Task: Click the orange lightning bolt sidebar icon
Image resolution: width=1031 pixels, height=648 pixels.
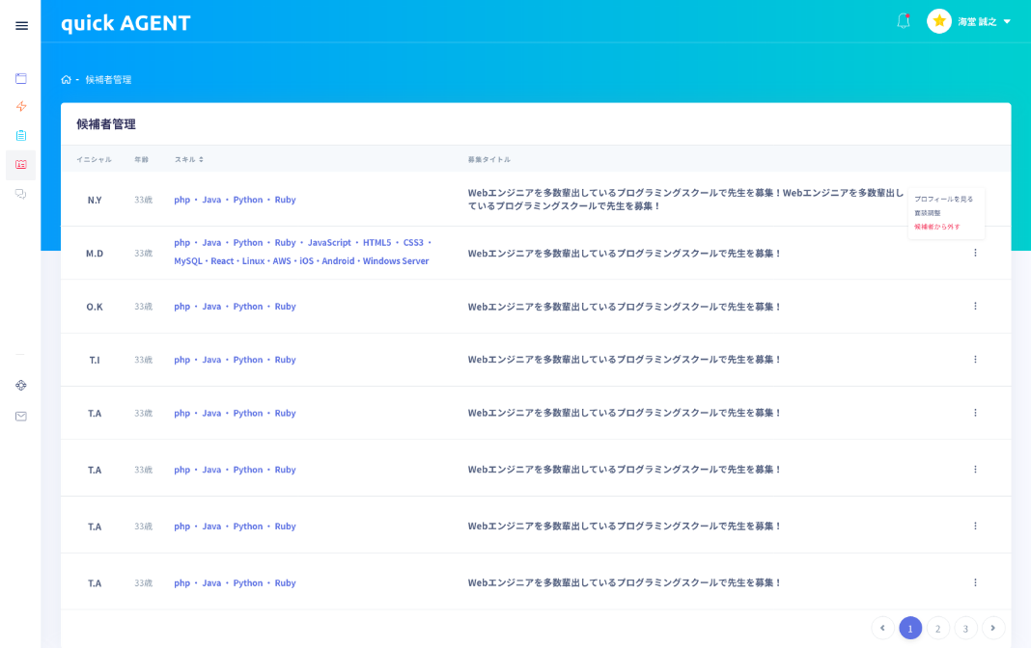Action: (21, 106)
